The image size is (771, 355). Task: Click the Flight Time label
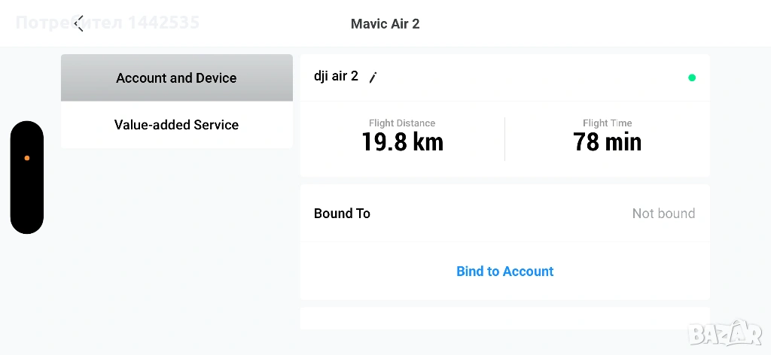click(607, 123)
